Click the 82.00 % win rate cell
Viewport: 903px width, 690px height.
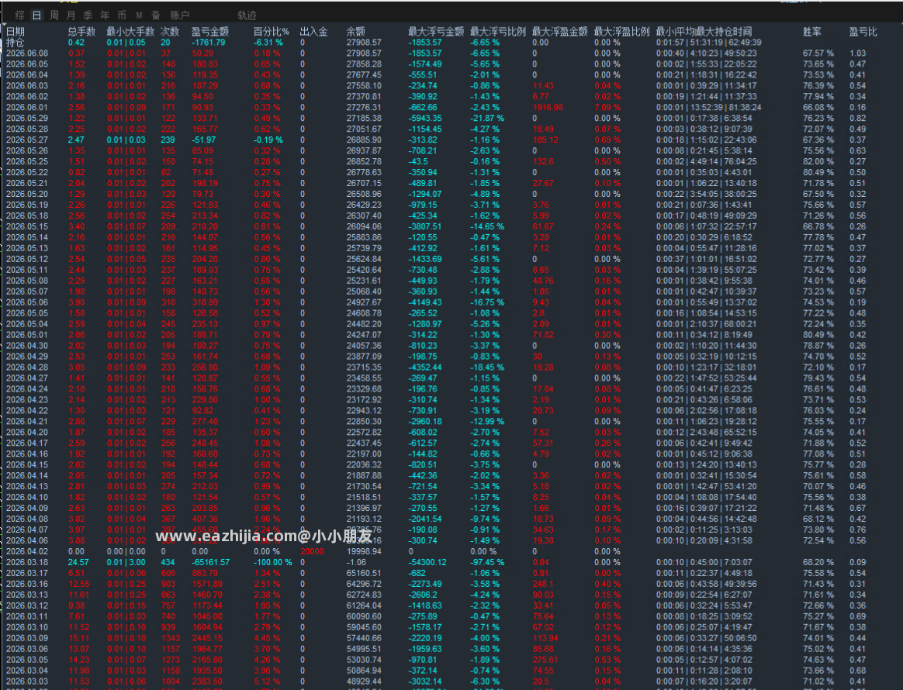tap(818, 161)
